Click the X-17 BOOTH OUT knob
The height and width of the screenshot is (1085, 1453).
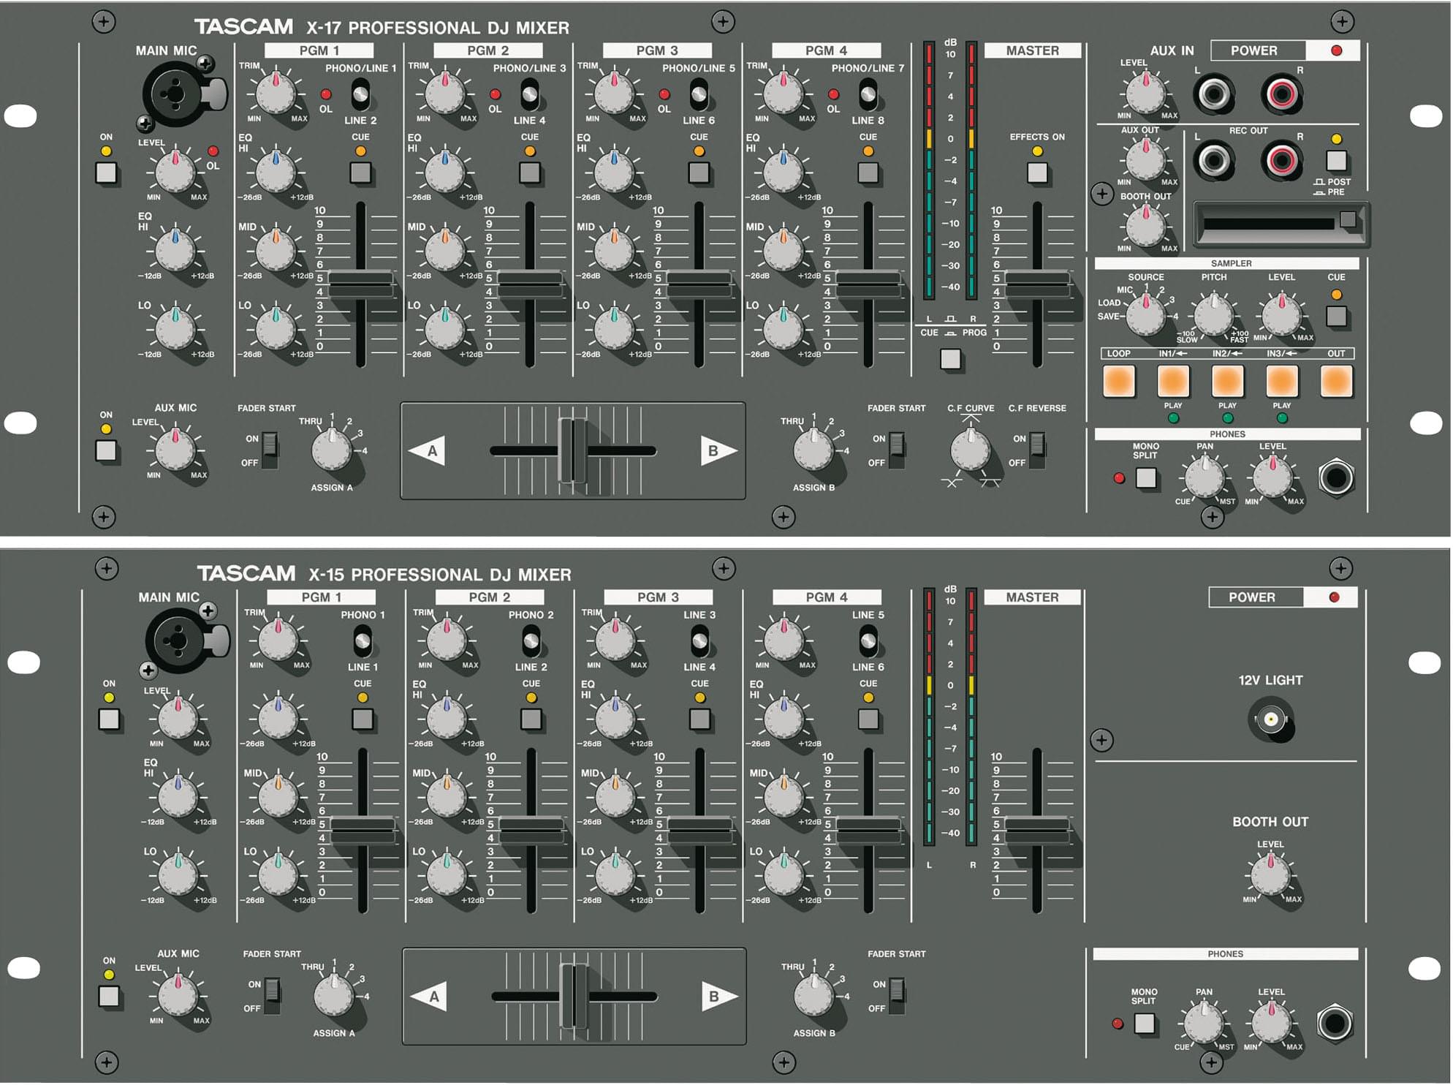[1146, 226]
